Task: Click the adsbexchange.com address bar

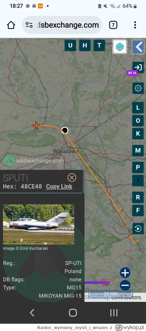Action: pyautogui.click(x=62, y=25)
